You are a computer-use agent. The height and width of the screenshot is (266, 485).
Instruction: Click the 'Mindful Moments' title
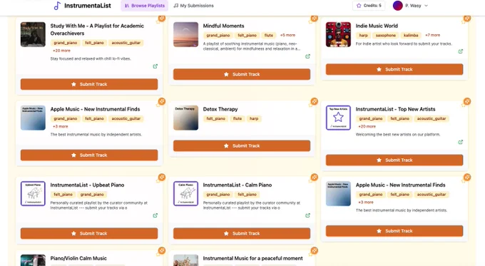click(224, 26)
